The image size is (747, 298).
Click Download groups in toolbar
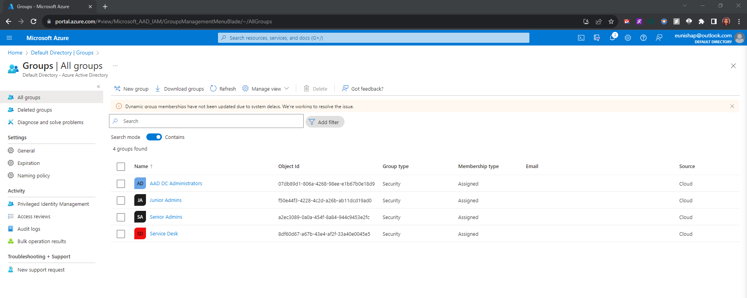point(179,89)
